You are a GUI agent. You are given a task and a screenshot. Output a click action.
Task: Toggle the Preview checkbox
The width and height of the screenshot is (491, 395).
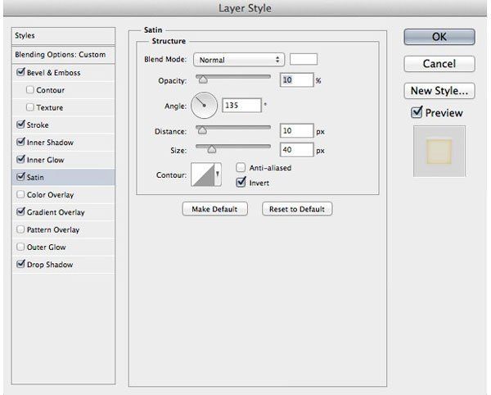point(417,112)
